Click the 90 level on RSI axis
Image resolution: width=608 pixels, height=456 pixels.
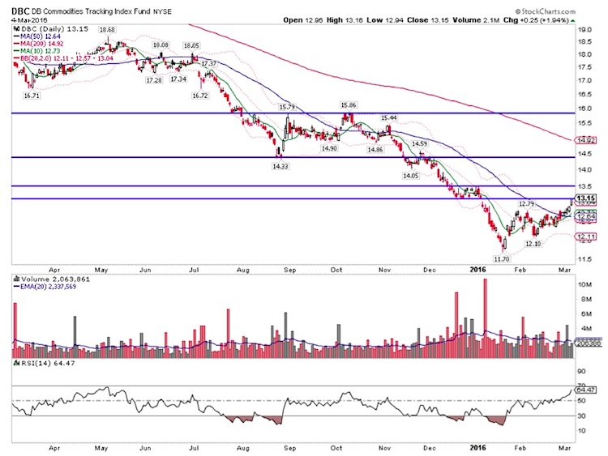[x=581, y=372]
